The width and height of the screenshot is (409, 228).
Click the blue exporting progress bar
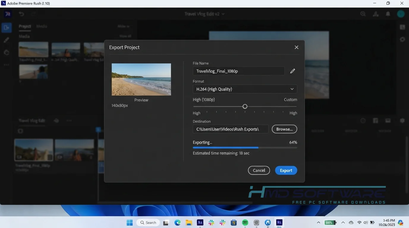(x=226, y=148)
